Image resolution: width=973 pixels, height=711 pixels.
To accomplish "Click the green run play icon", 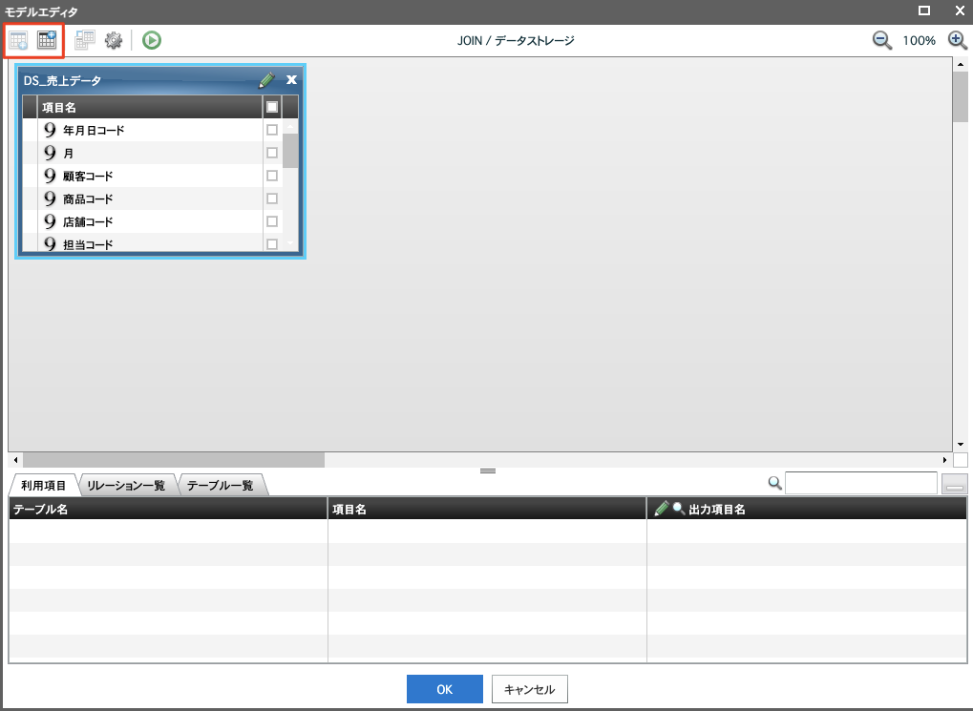I will 152,40.
